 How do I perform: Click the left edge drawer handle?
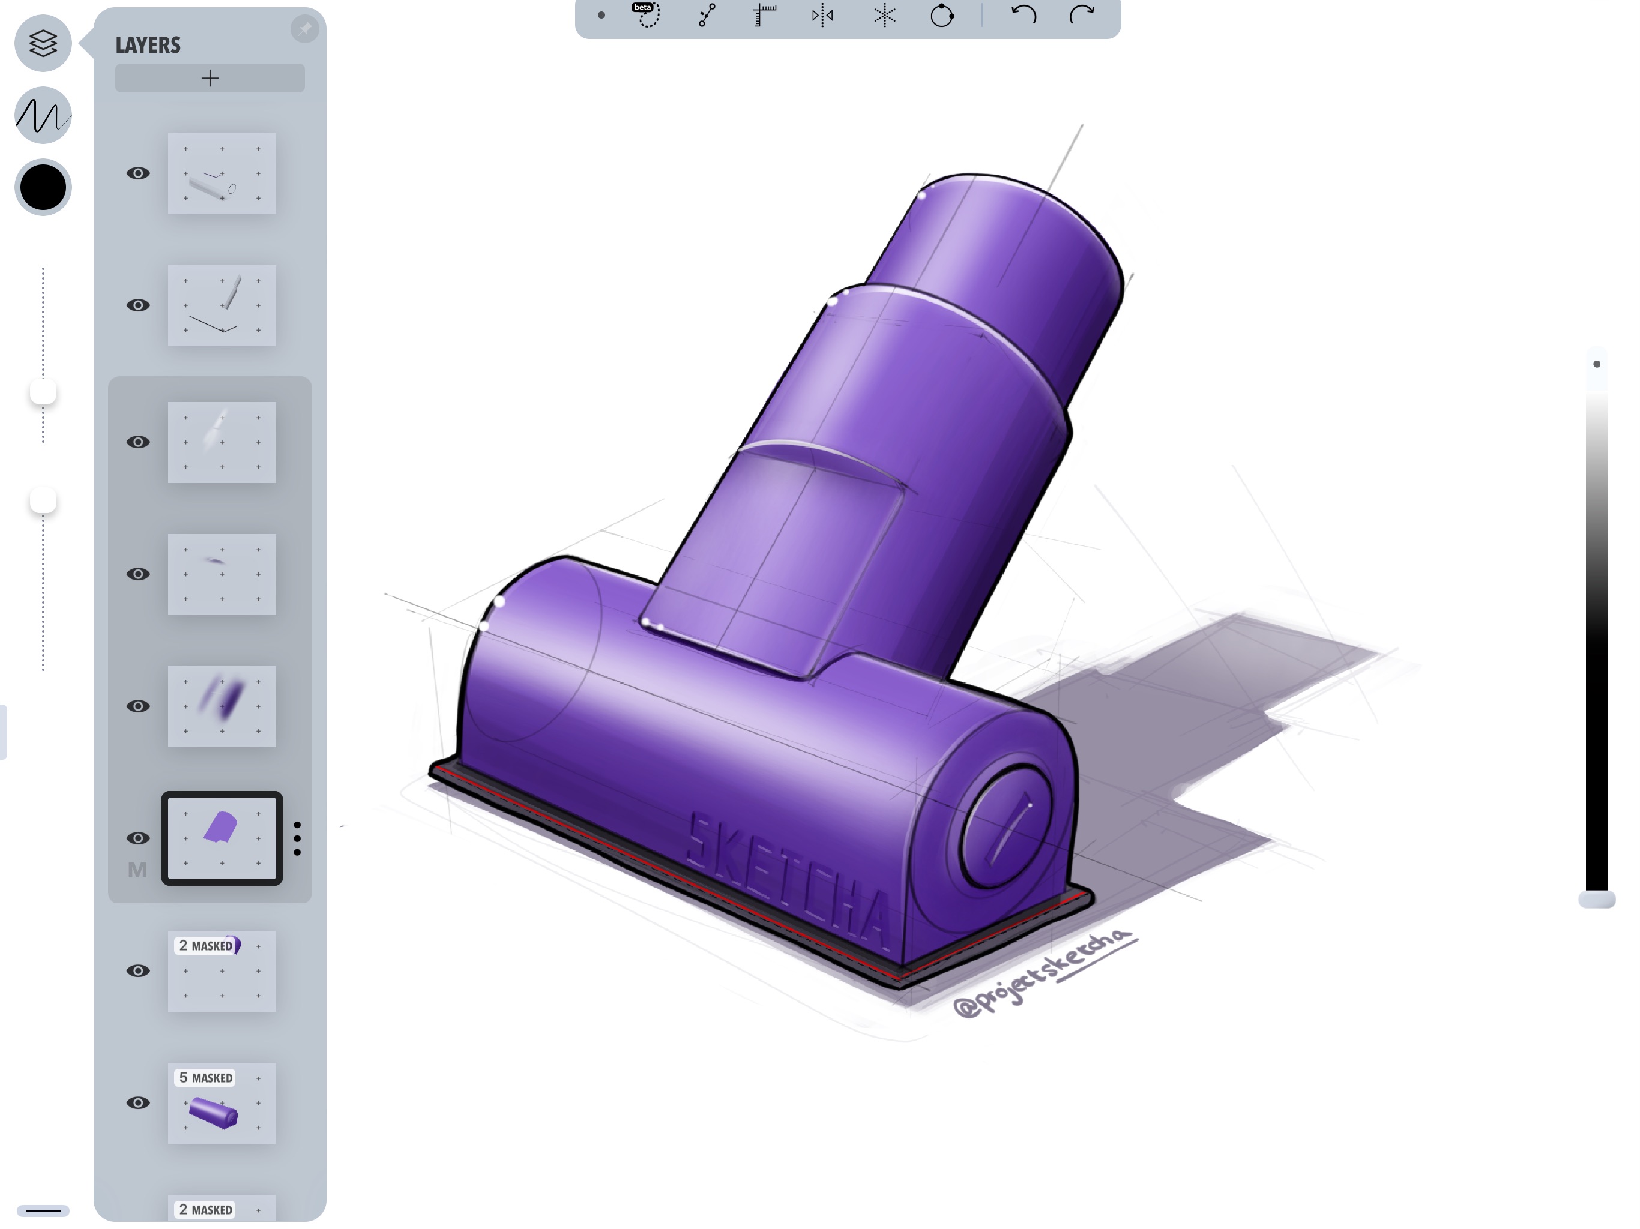point(3,732)
